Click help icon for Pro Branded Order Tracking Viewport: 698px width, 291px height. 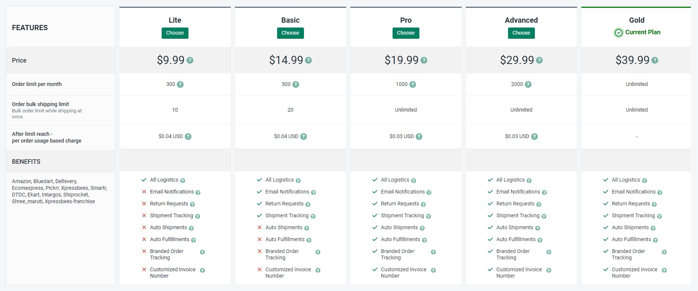point(433,252)
